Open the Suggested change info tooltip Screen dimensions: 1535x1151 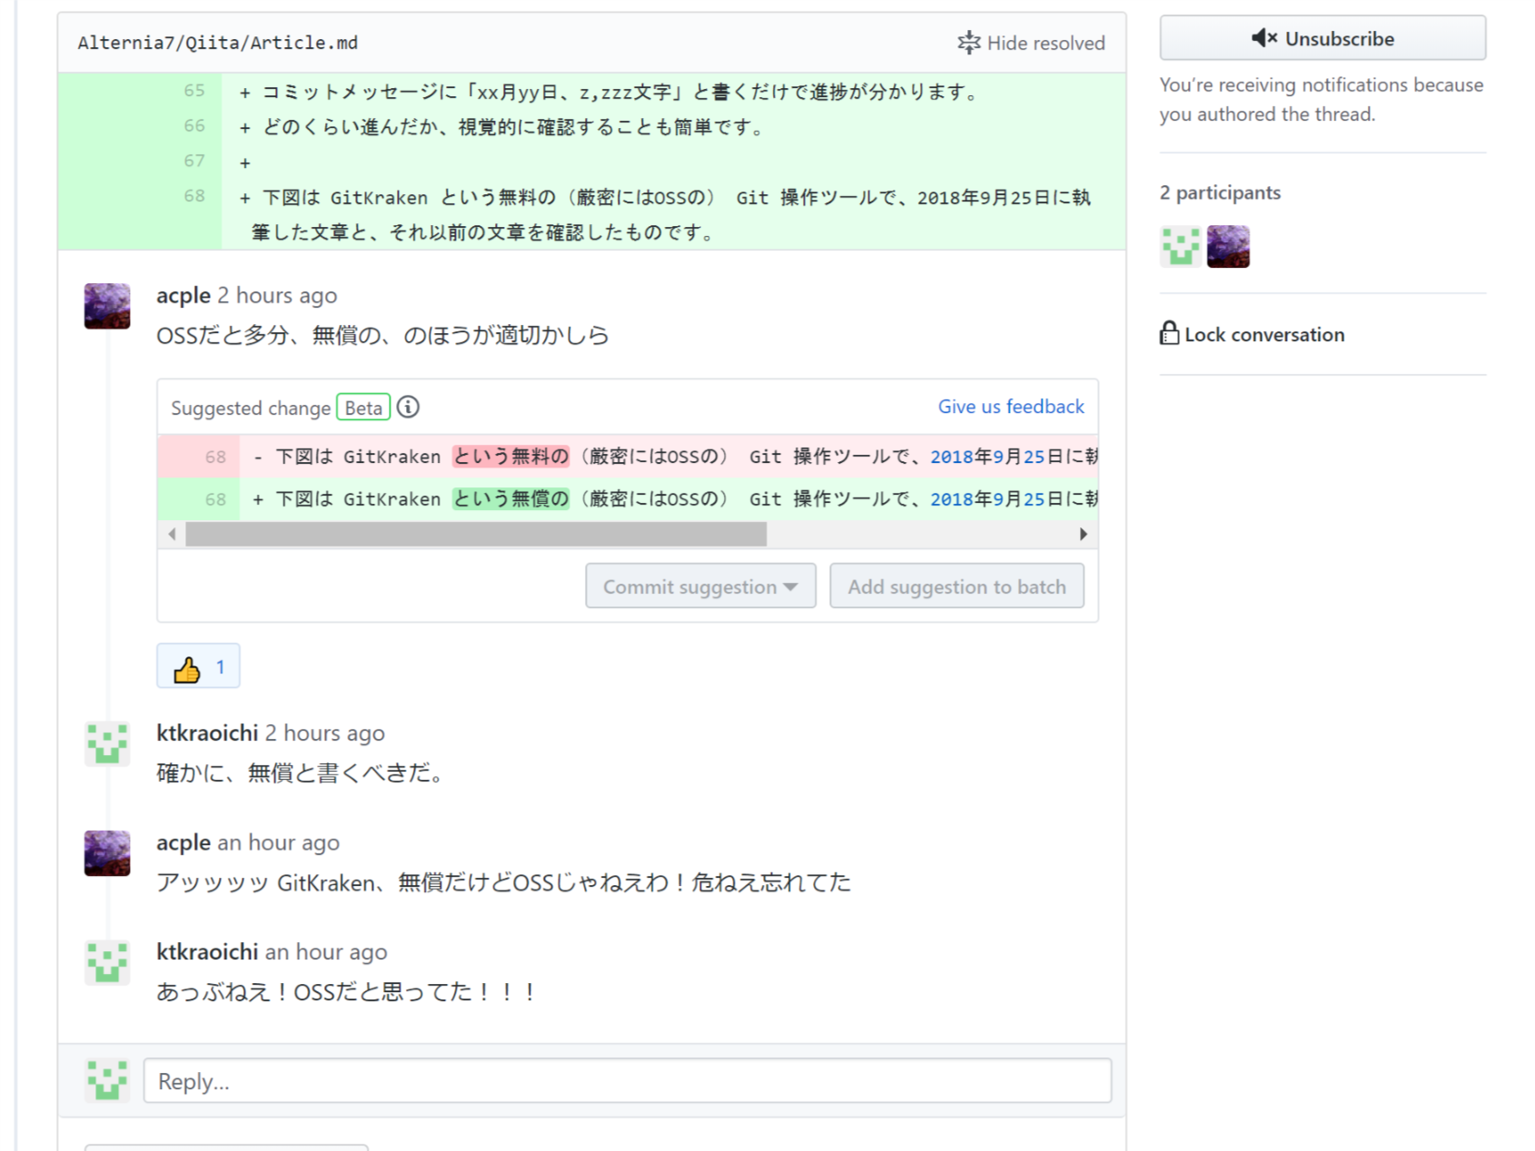click(x=409, y=407)
